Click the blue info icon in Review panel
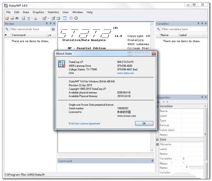The height and width of the screenshot is (181, 212). pos(53,29)
